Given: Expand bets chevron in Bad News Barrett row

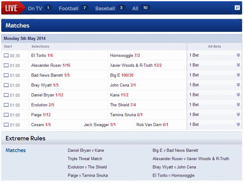Looking at the screenshot, I should (x=238, y=75).
